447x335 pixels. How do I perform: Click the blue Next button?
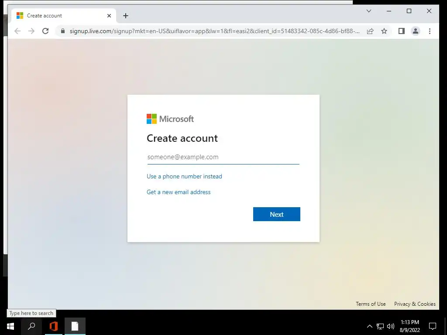click(276, 214)
